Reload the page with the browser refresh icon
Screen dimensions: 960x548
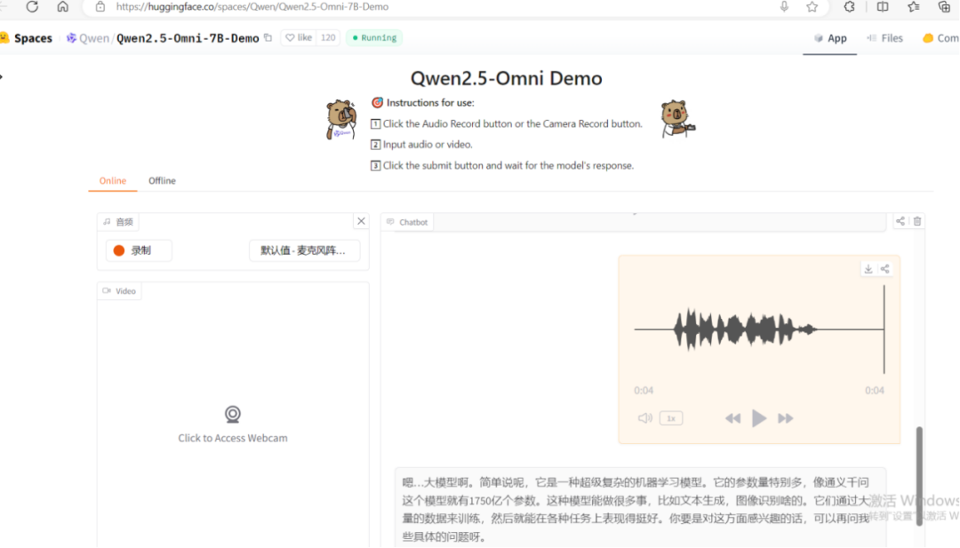[x=33, y=7]
